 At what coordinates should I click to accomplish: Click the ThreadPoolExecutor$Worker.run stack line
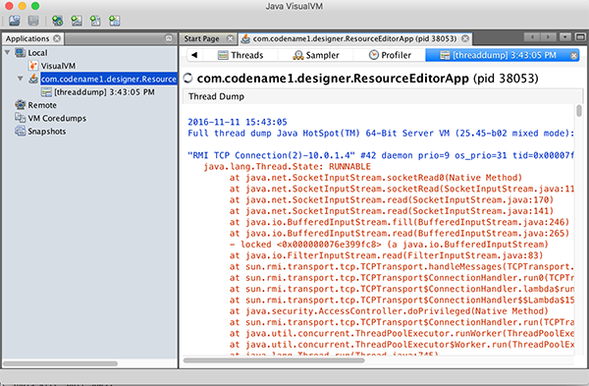402,345
